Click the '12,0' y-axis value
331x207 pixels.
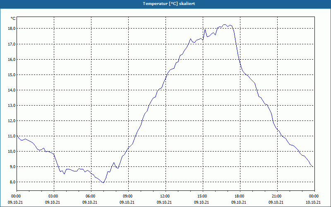(12, 121)
